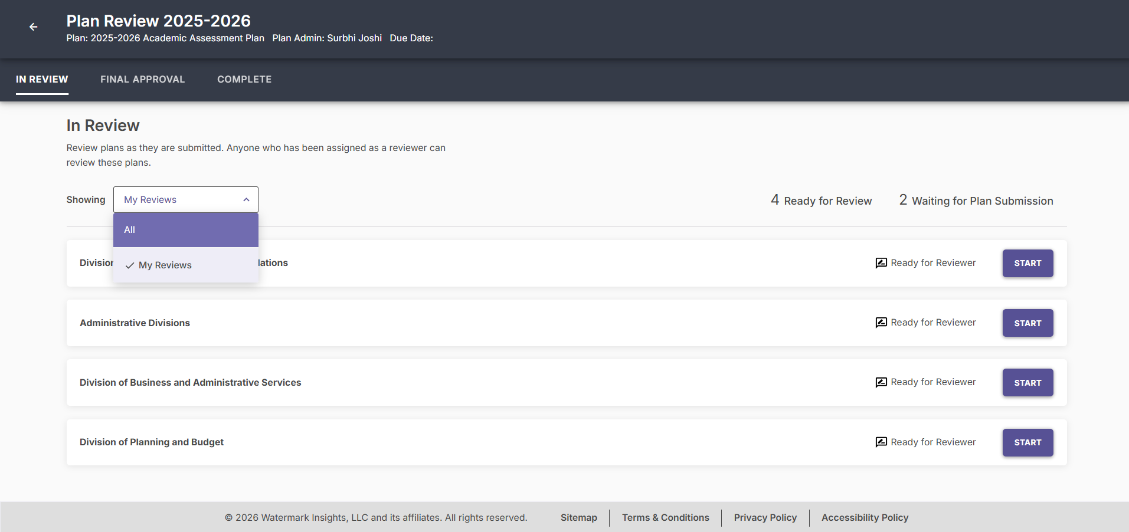This screenshot has width=1129, height=532.
Task: Click the Showing label
Action: 86,199
